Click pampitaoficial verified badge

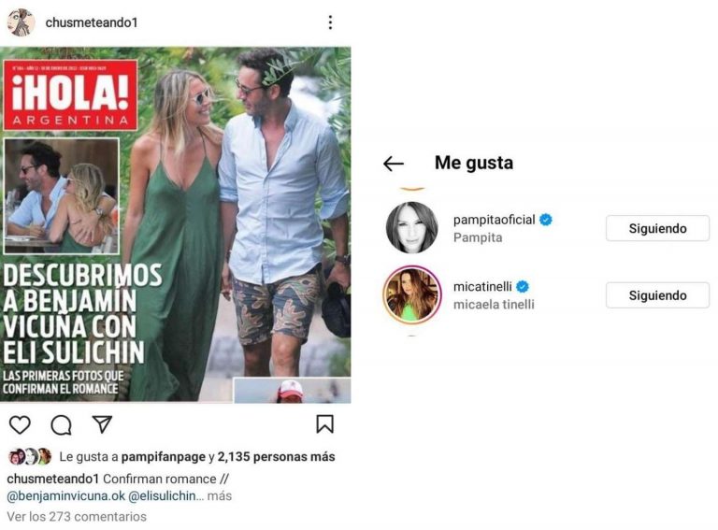pyautogui.click(x=546, y=220)
